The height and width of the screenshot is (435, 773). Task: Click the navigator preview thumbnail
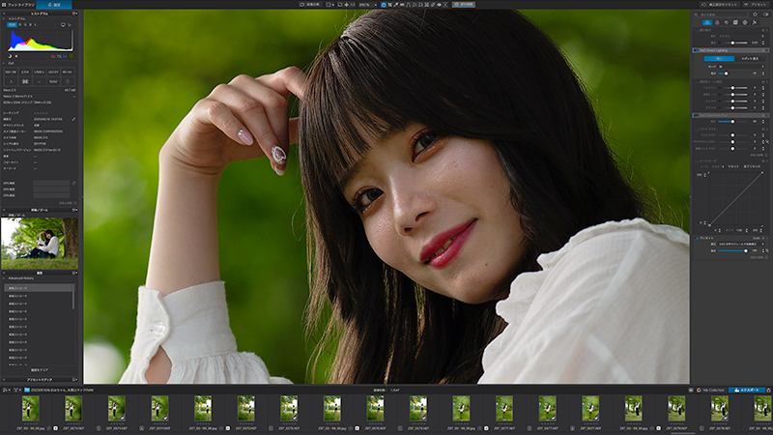[x=40, y=244]
